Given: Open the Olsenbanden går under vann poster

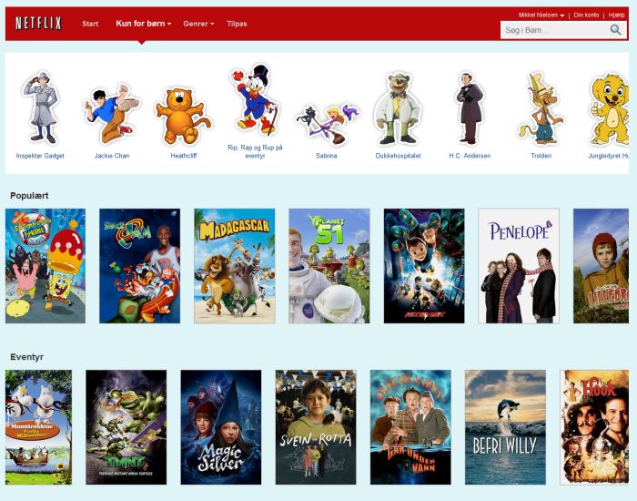Looking at the screenshot, I should [x=410, y=427].
